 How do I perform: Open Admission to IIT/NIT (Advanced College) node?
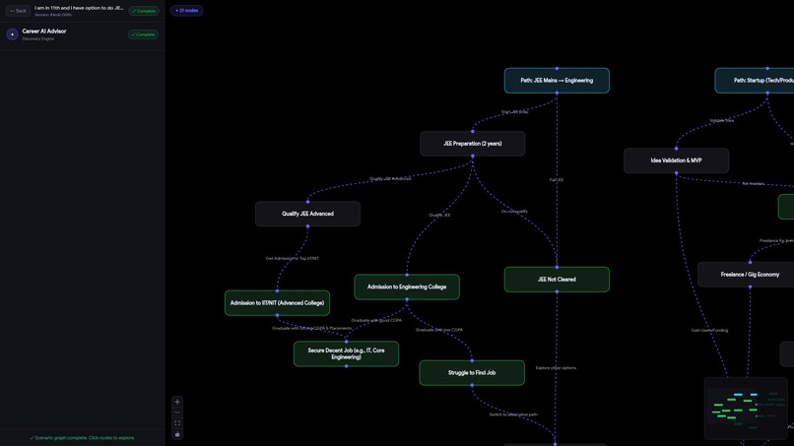(x=277, y=302)
